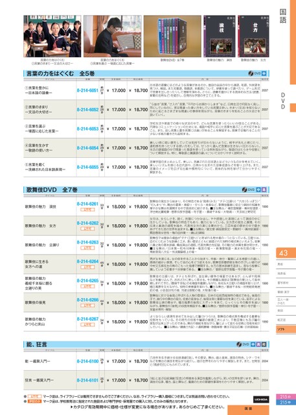Viewport: 296px width, 415px height.
Task: Click the UCHIDA logo at page bottom
Action: click(261, 399)
